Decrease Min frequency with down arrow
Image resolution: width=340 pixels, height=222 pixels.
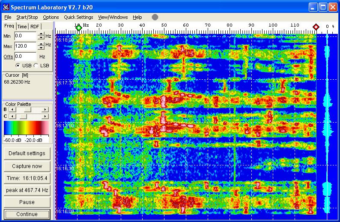click(x=41, y=38)
